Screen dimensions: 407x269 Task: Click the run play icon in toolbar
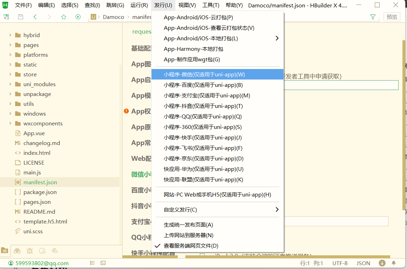click(78, 17)
